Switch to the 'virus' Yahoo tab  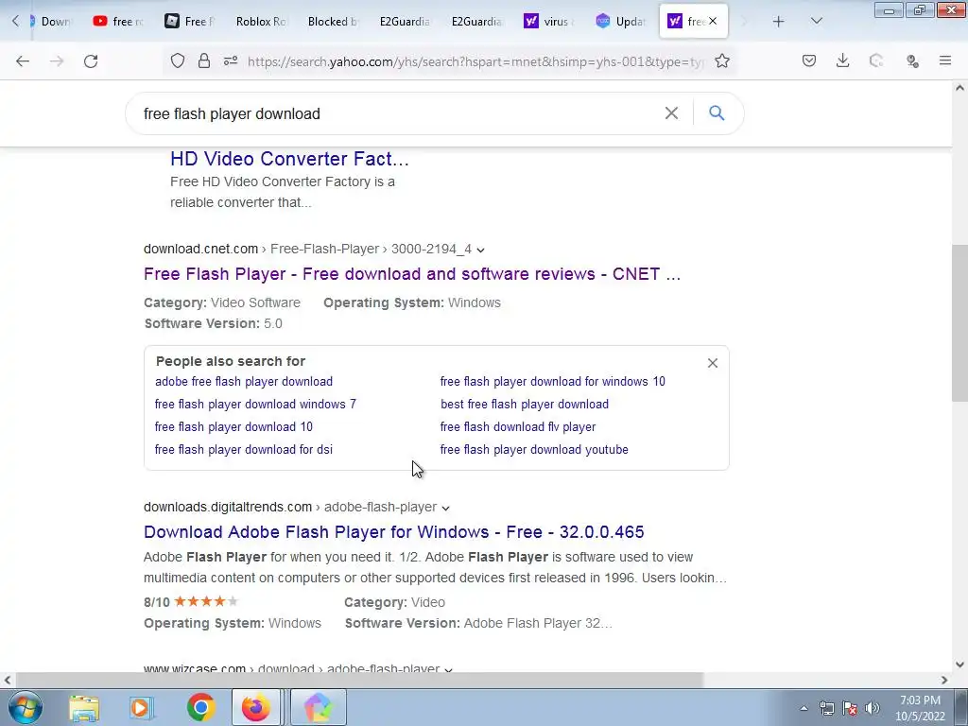[548, 21]
